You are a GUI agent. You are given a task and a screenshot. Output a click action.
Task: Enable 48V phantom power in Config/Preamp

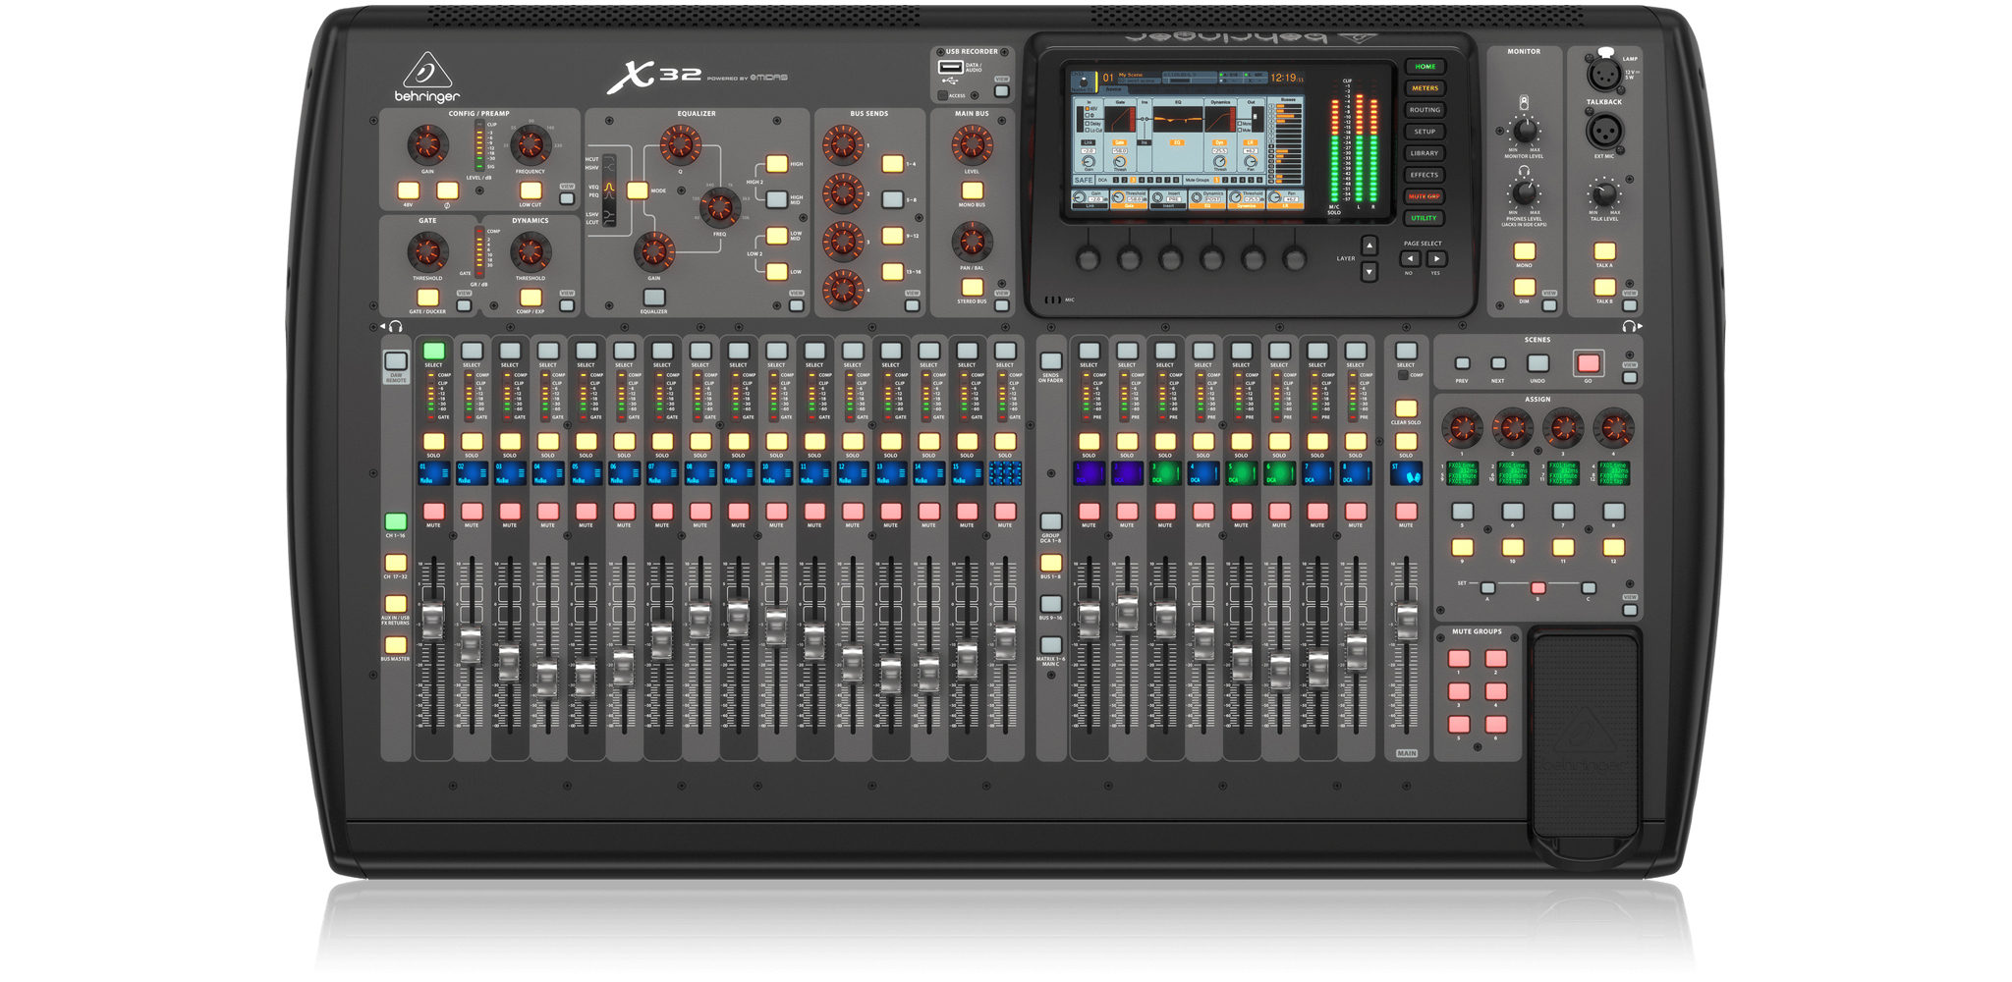tap(409, 191)
